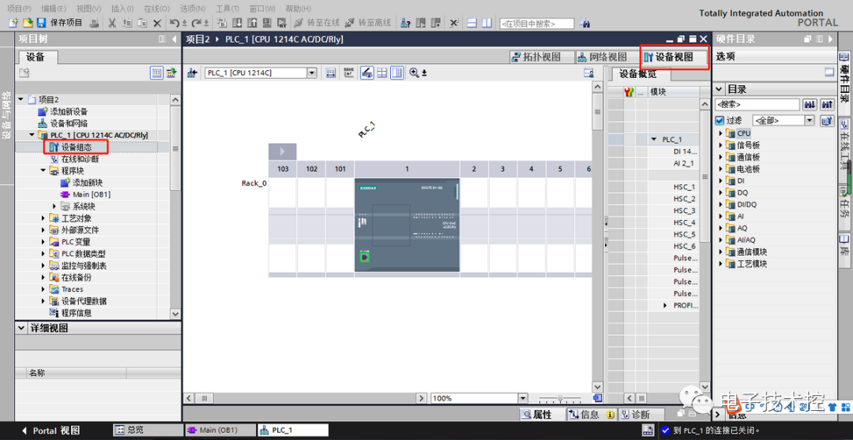This screenshot has height=440, width=853.
Task: Click the 在项目中搜索 project search field
Action: pyautogui.click(x=536, y=24)
